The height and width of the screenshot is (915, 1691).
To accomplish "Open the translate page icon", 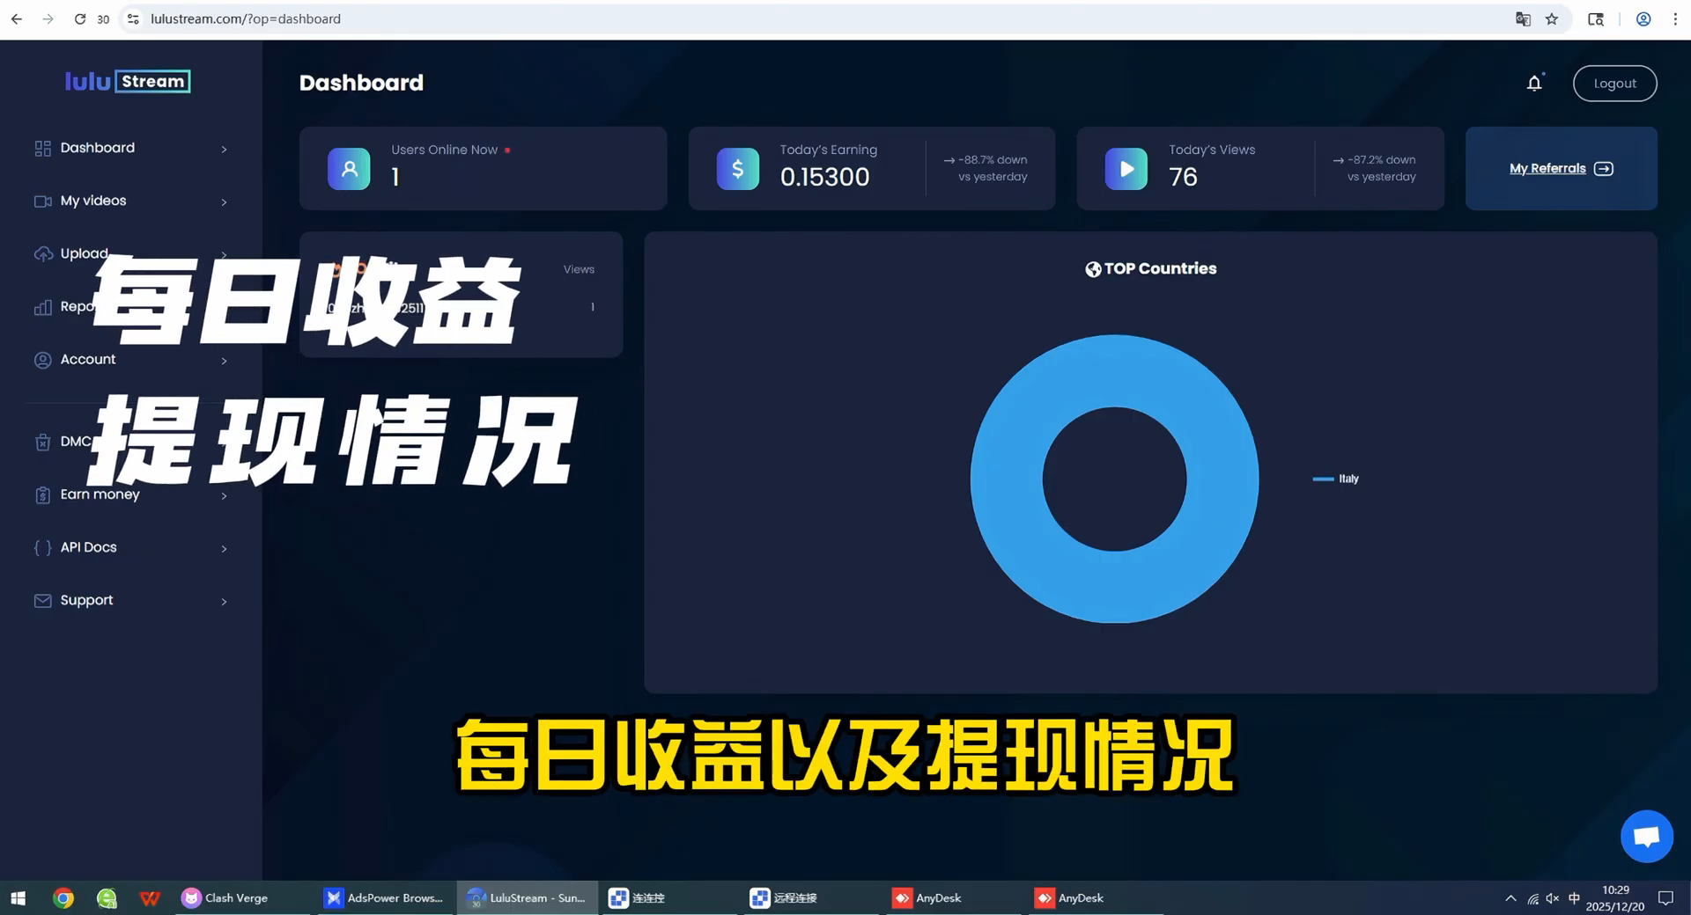I will coord(1523,18).
